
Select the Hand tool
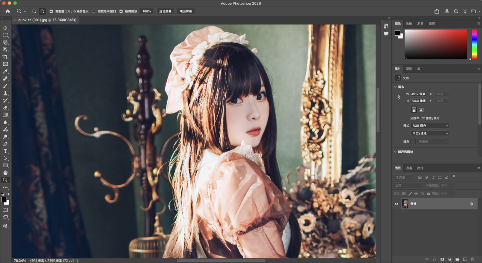[6, 173]
